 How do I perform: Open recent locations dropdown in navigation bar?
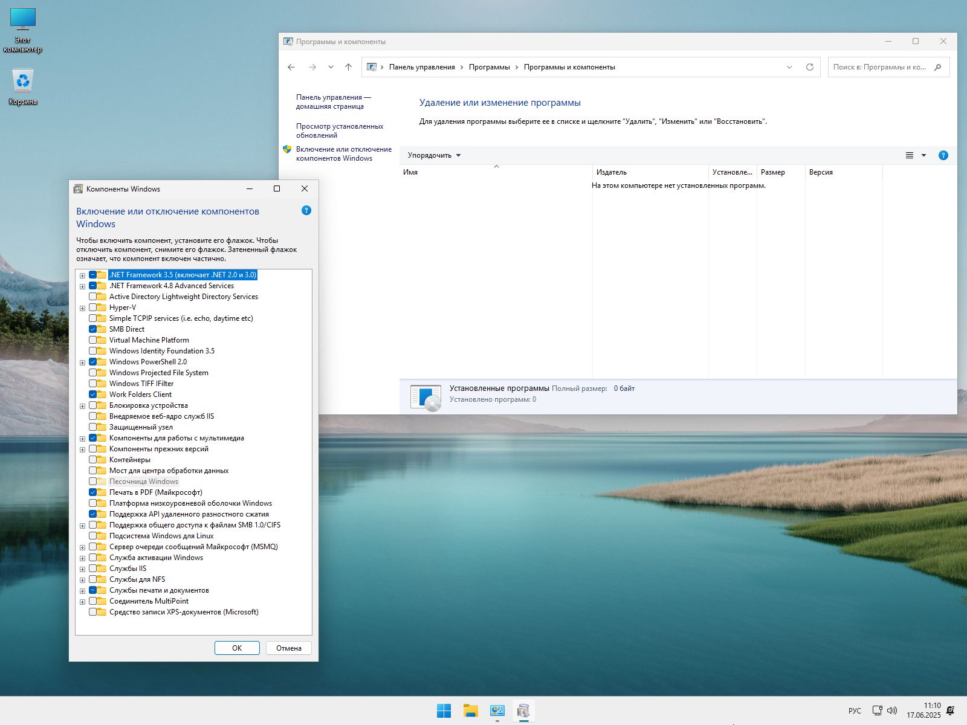tap(331, 67)
